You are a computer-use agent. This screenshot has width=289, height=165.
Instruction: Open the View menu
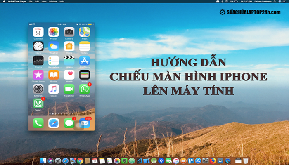[x=44, y=2]
